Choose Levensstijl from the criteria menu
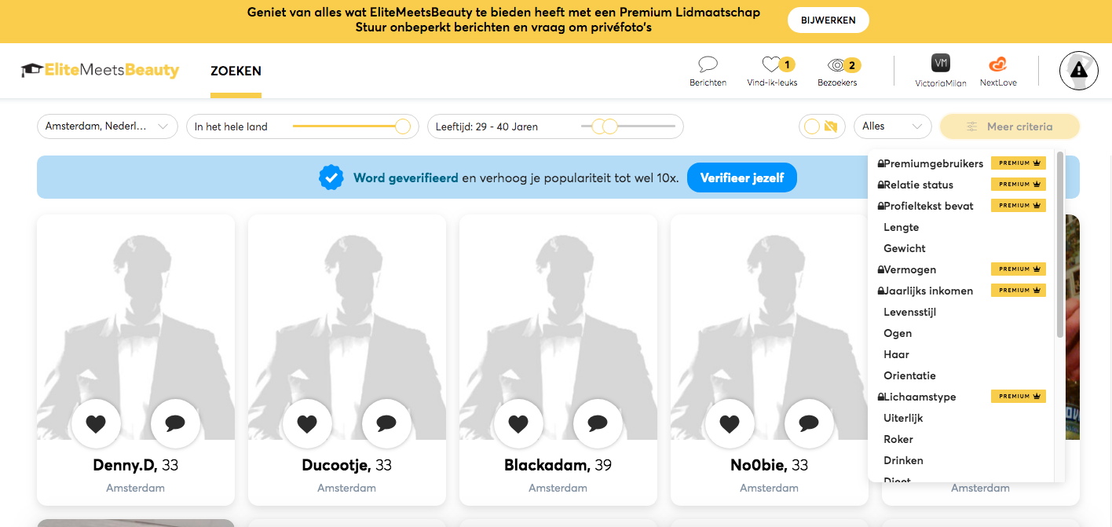The height and width of the screenshot is (527, 1112). click(909, 312)
